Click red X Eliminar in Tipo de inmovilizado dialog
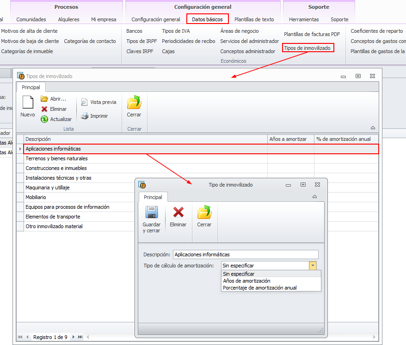The height and width of the screenshot is (345, 406). click(x=178, y=212)
